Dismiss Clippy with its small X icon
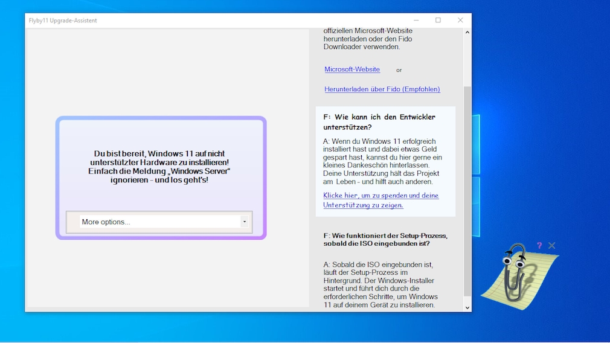Image resolution: width=610 pixels, height=343 pixels. [551, 246]
